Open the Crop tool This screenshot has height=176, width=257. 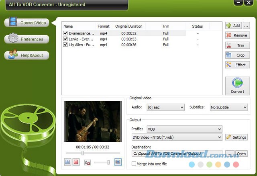(237, 55)
